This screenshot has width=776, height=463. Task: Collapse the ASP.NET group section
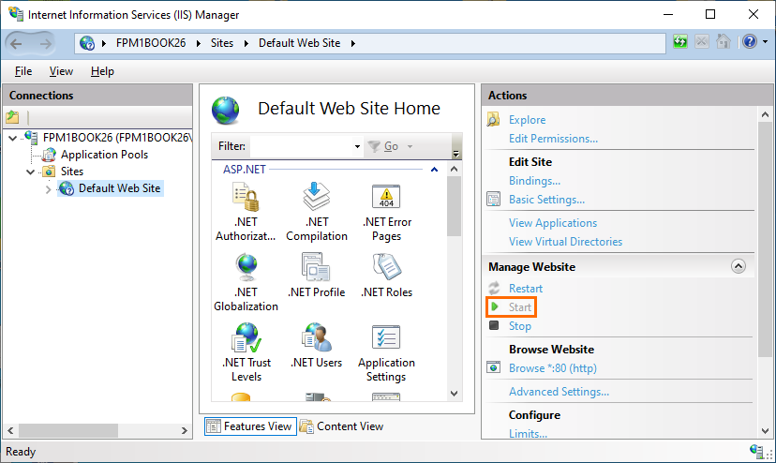click(434, 170)
